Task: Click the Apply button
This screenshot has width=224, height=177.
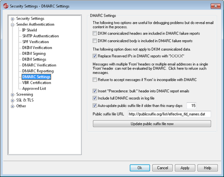Action: point(185,168)
